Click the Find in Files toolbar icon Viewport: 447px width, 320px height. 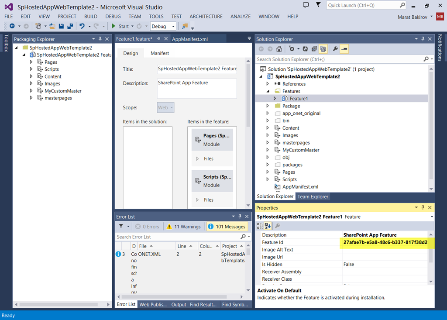(185, 26)
